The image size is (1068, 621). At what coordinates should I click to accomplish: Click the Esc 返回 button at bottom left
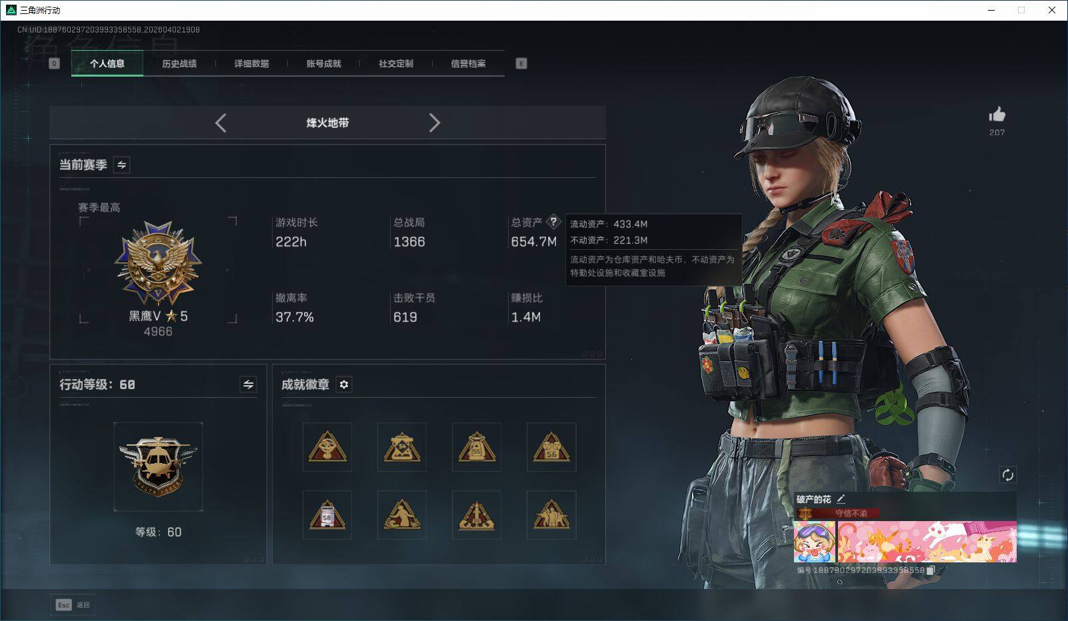click(72, 604)
